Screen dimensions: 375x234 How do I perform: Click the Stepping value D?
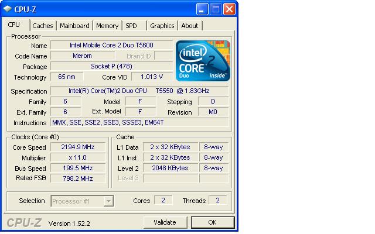213,101
